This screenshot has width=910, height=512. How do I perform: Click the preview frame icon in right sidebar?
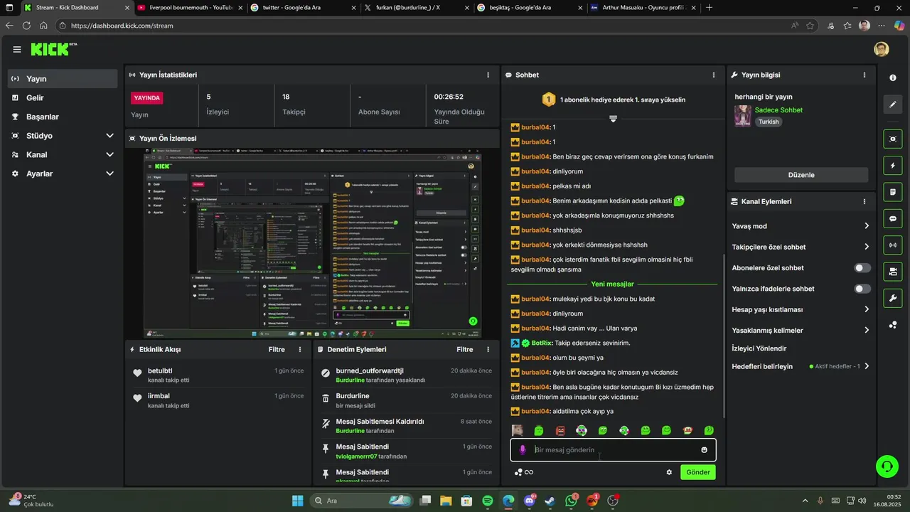coord(893,139)
